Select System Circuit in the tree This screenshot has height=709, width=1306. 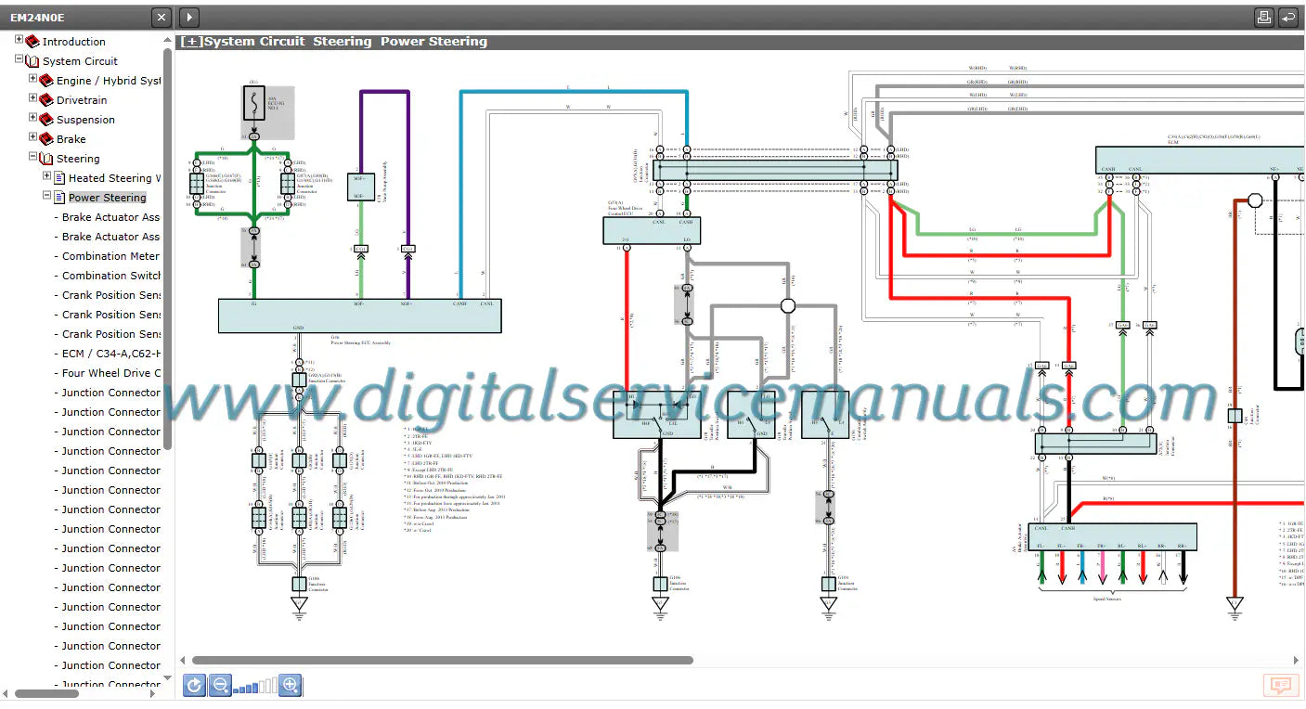[81, 61]
